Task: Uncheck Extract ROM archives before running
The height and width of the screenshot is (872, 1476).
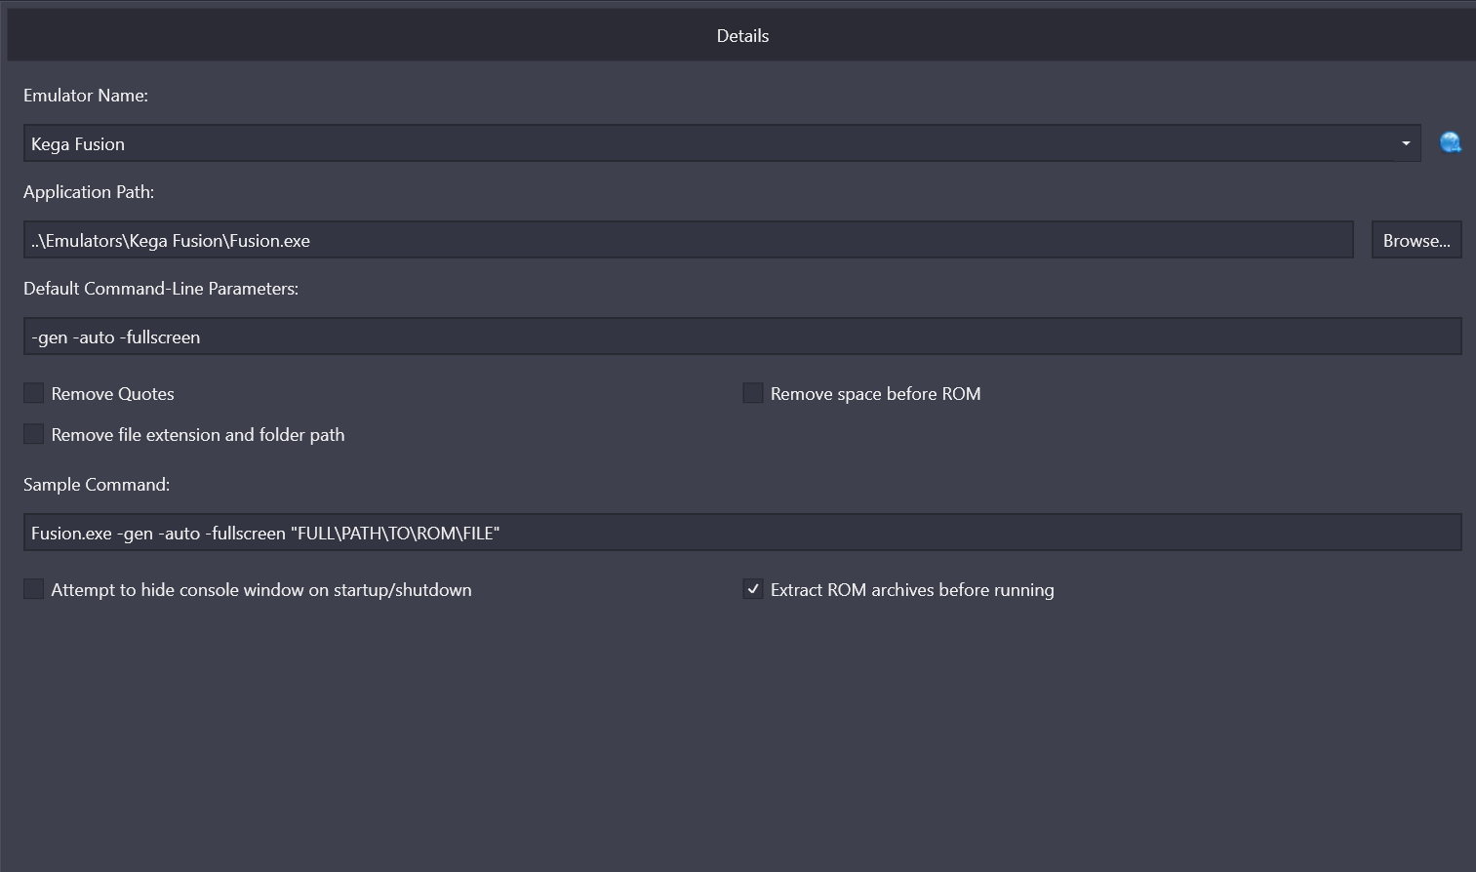Action: [753, 589]
